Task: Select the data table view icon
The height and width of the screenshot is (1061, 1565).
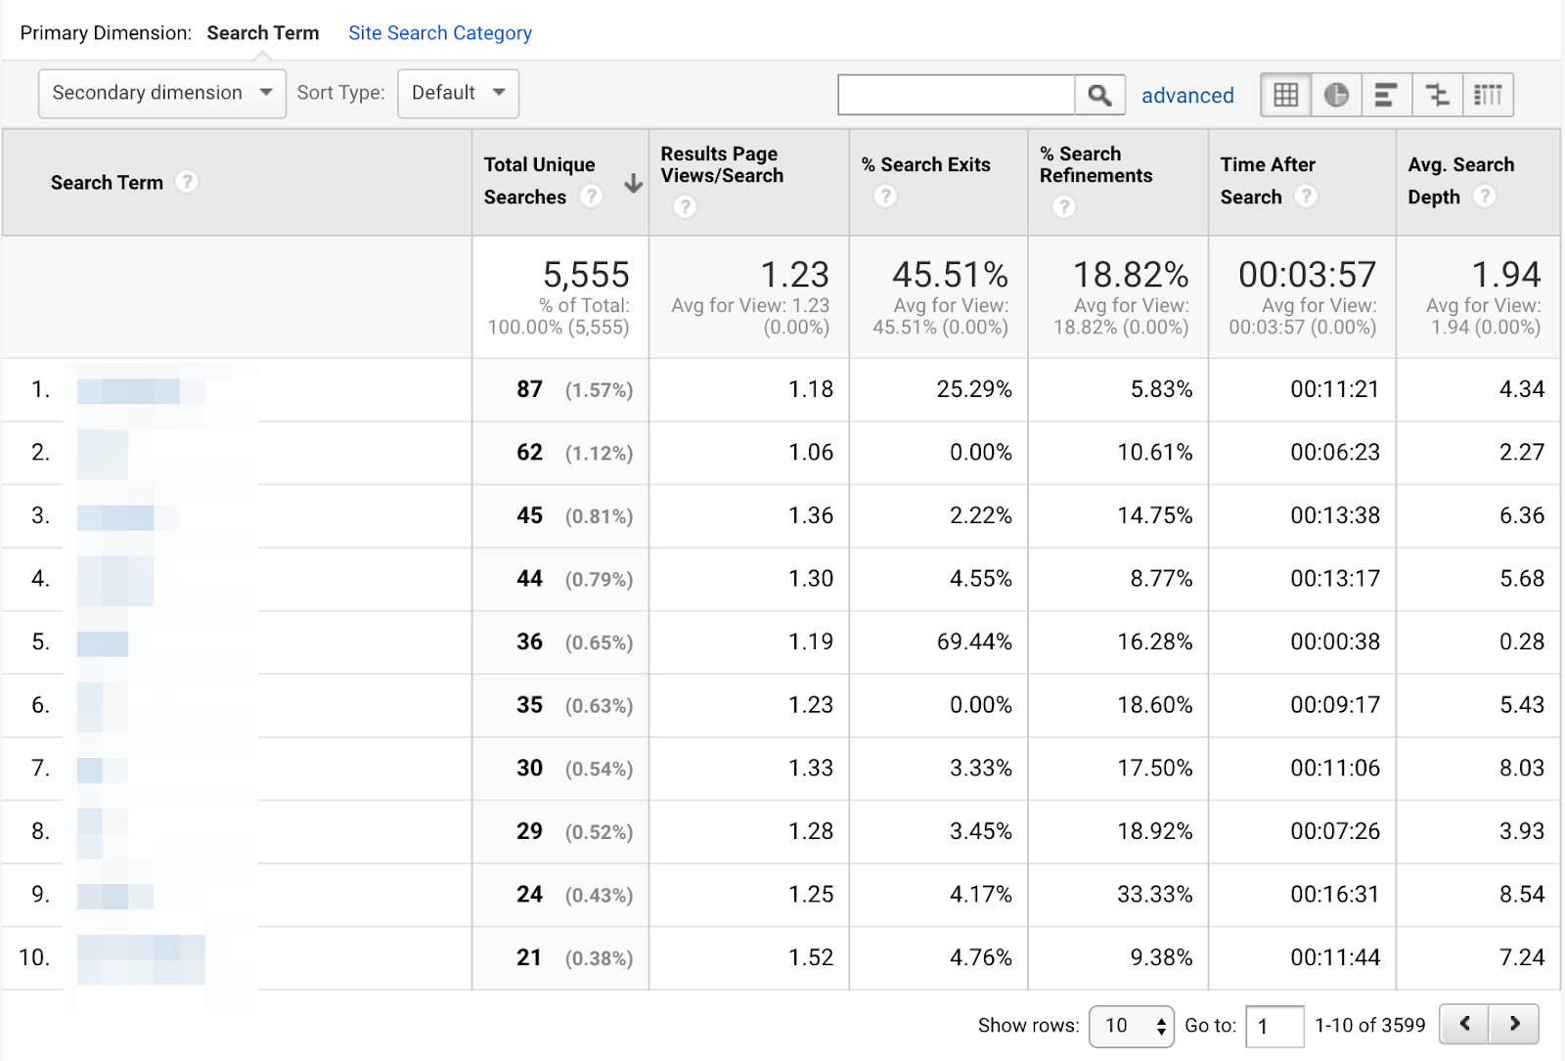Action: pyautogui.click(x=1285, y=94)
